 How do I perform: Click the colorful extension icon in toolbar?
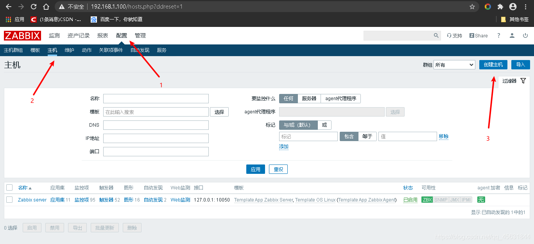point(487,7)
